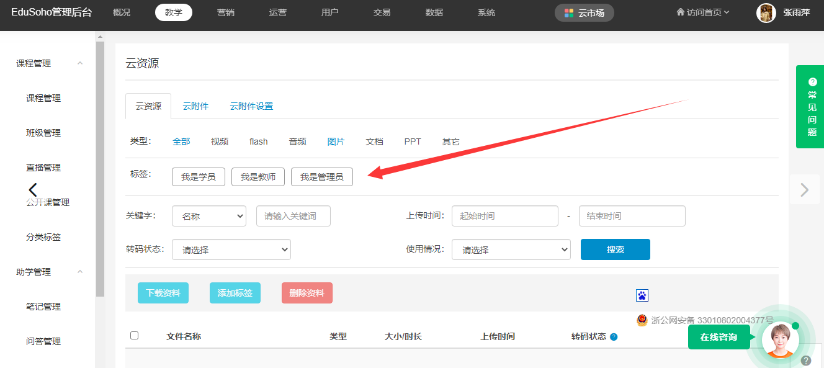Toggle the 我是学员 tag filter
Viewport: 824px width, 368px height.
point(199,177)
